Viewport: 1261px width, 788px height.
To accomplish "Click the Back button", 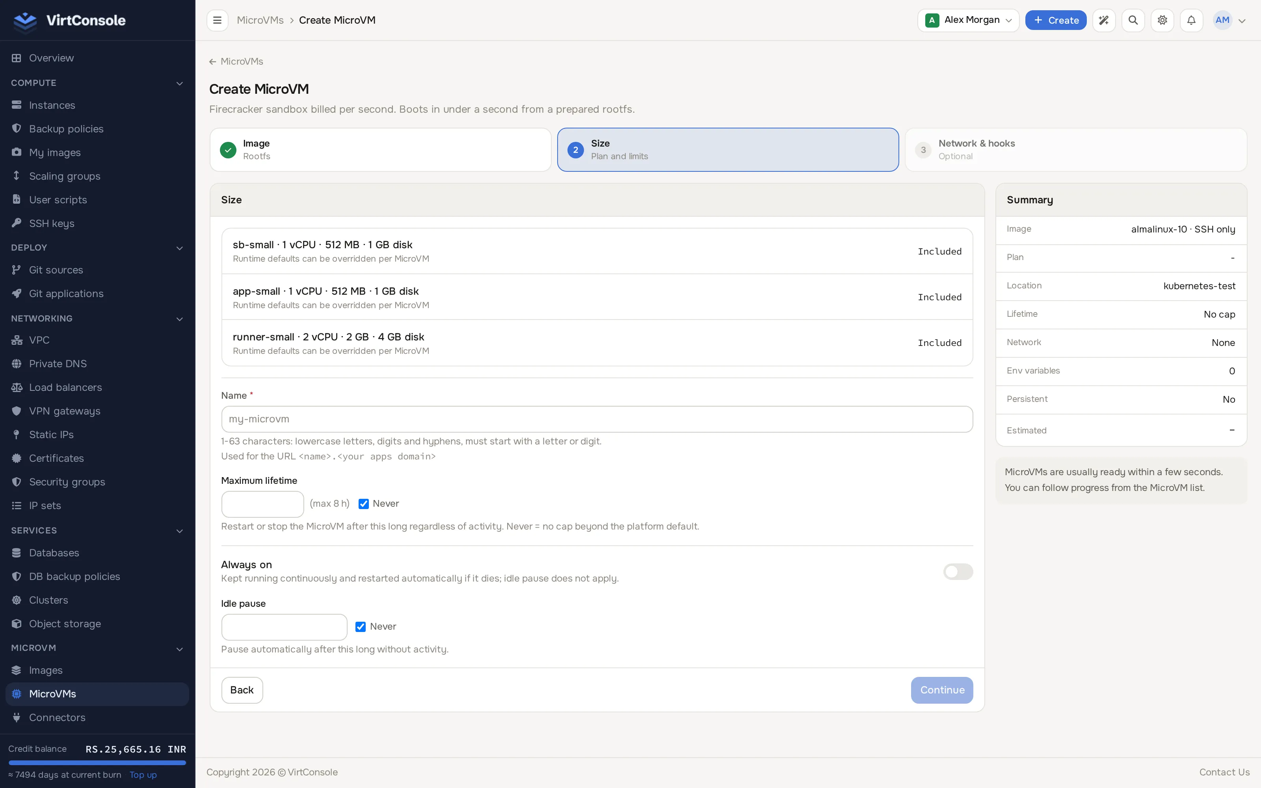I will click(x=242, y=690).
